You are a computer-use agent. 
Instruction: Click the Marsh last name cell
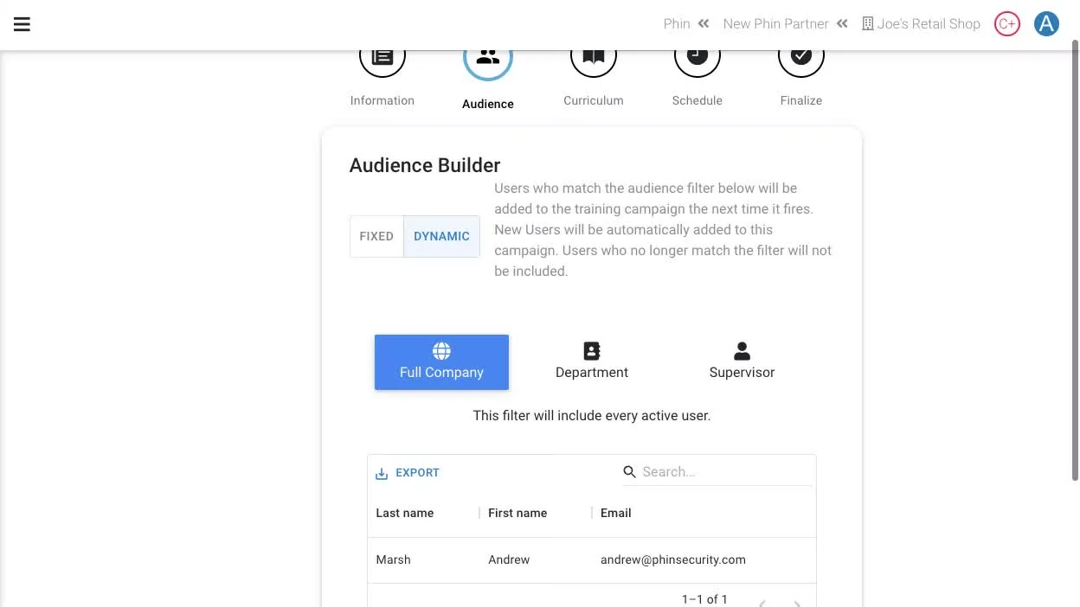[394, 559]
